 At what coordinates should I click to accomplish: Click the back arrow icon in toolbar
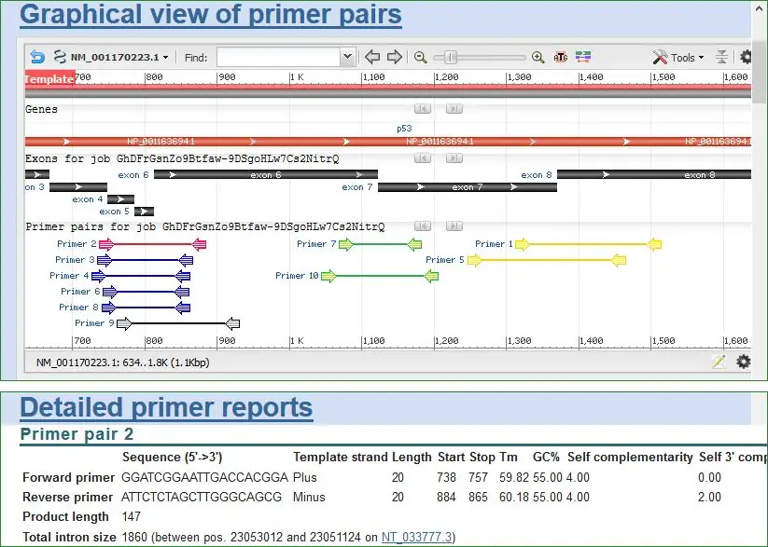point(37,57)
